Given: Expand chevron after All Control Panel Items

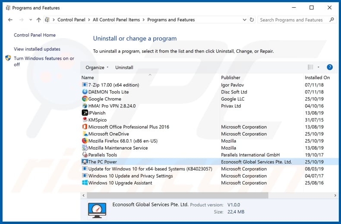Looking at the screenshot, I should 144,20.
